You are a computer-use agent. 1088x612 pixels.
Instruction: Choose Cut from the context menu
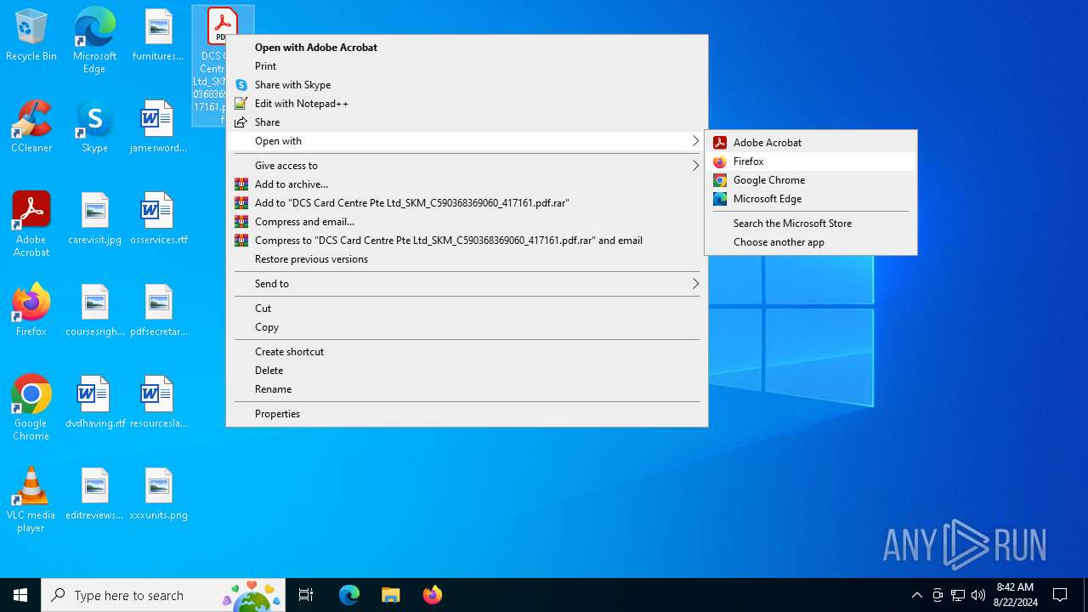coord(467,309)
